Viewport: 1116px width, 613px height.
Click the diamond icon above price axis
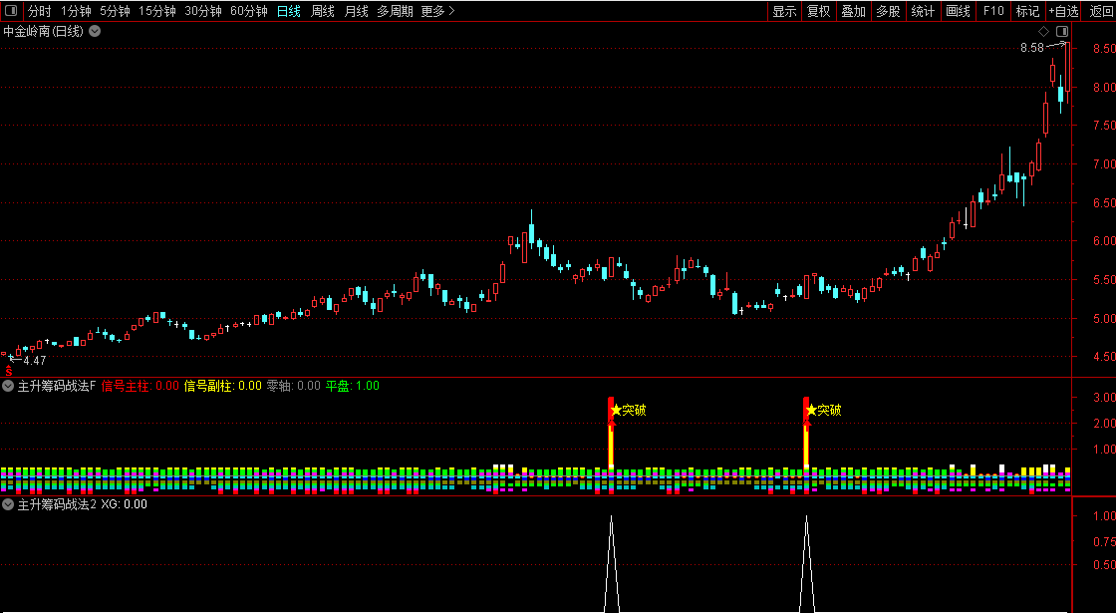point(1043,31)
